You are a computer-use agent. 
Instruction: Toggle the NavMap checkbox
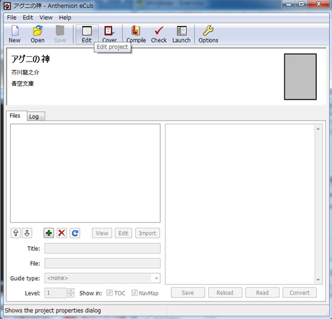pyautogui.click(x=135, y=293)
